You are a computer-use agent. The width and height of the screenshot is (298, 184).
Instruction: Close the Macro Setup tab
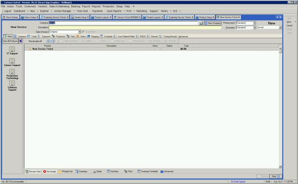click(37, 17)
